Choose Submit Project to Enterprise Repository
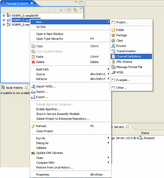 click(x=71, y=119)
